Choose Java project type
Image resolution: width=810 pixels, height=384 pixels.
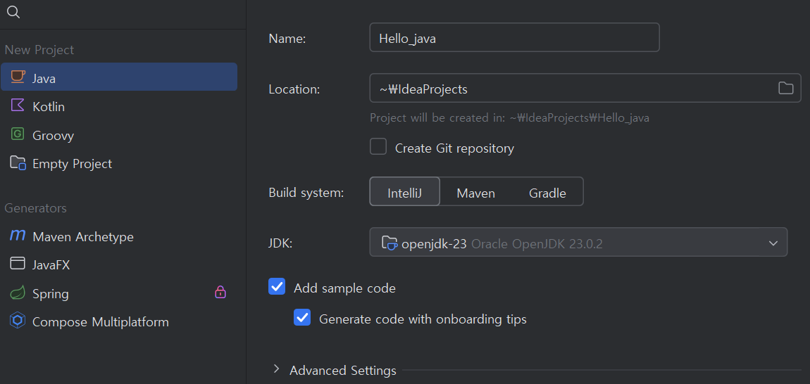pyautogui.click(x=119, y=77)
